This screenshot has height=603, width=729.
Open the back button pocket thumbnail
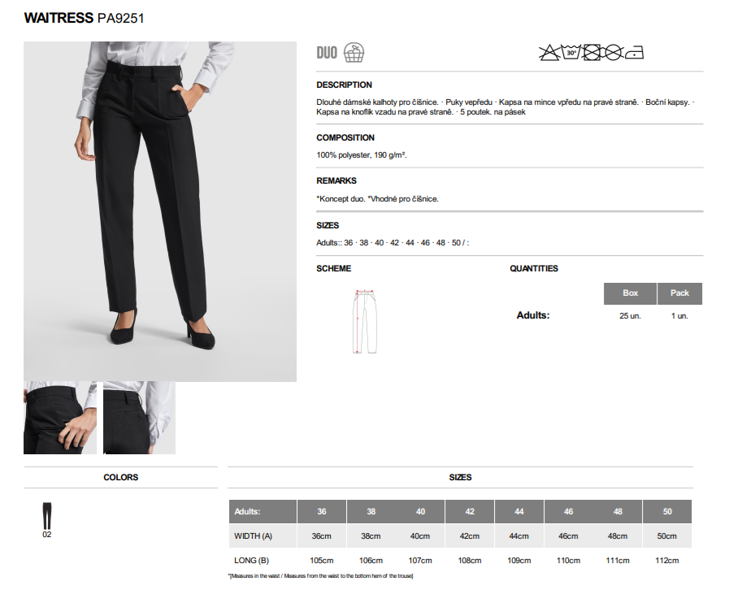coord(140,418)
